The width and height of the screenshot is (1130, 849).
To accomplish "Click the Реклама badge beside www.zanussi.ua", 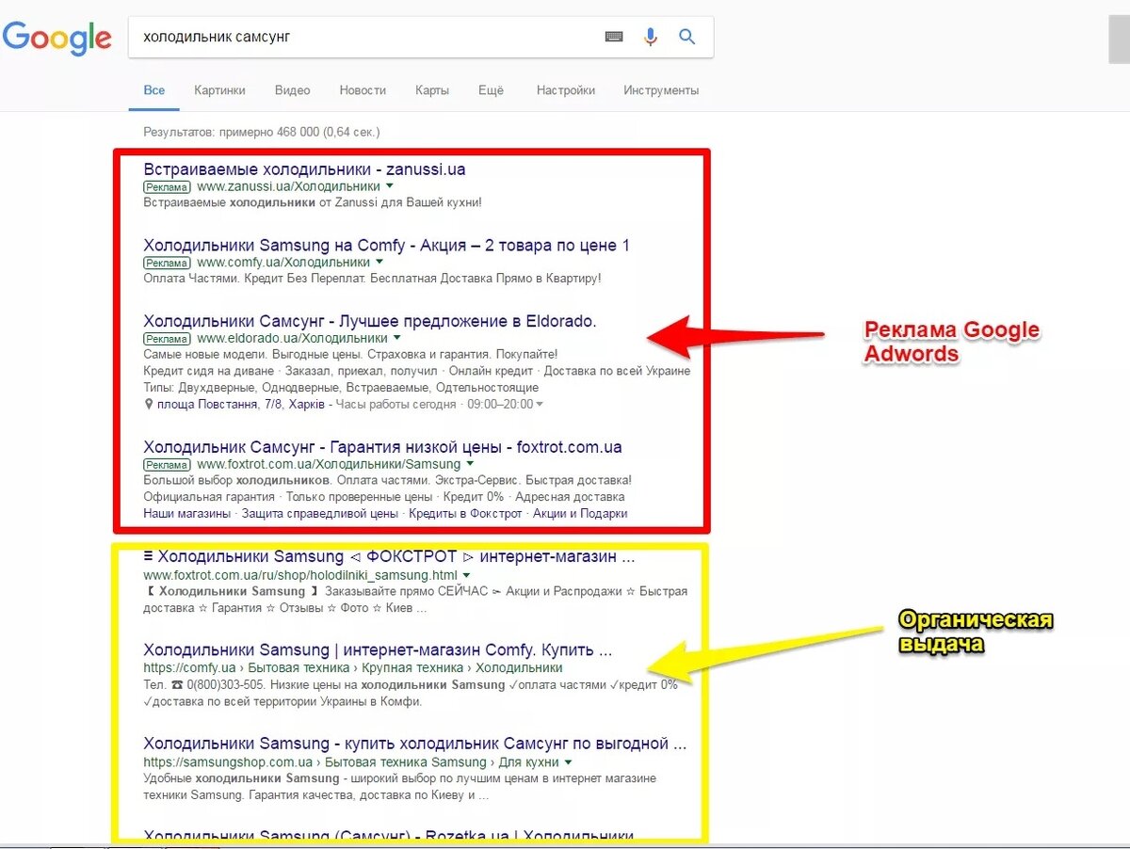I will click(x=167, y=187).
